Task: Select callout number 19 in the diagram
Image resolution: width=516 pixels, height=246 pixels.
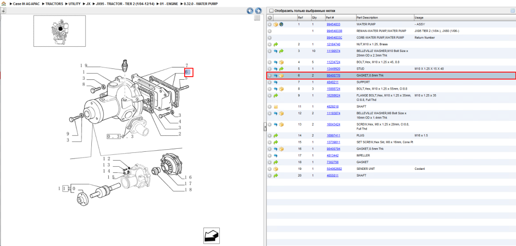Action: (x=83, y=65)
